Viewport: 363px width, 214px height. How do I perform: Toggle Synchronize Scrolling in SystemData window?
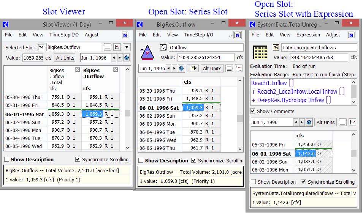point(303,182)
